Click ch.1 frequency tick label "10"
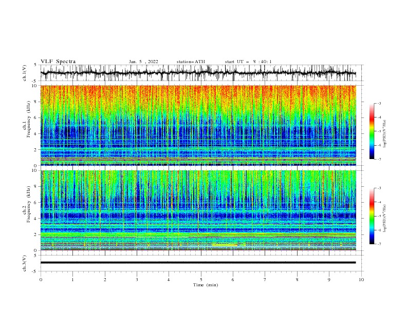Screen dimensions: 407x314 coord(34,86)
